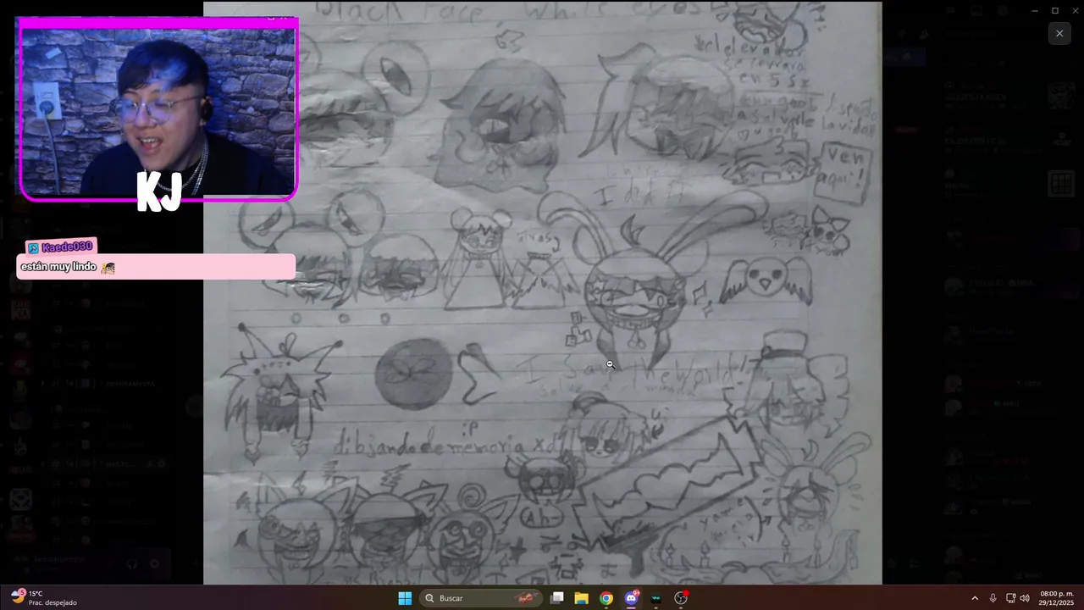1084x610 pixels.
Task: Minimize the Discord window
Action: click(1034, 10)
